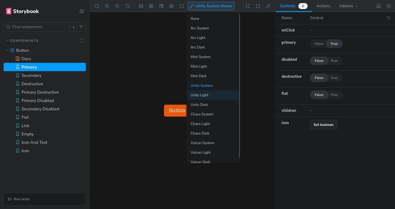Reset the canvas zoom
This screenshot has height=209, width=395.
pyautogui.click(x=127, y=6)
